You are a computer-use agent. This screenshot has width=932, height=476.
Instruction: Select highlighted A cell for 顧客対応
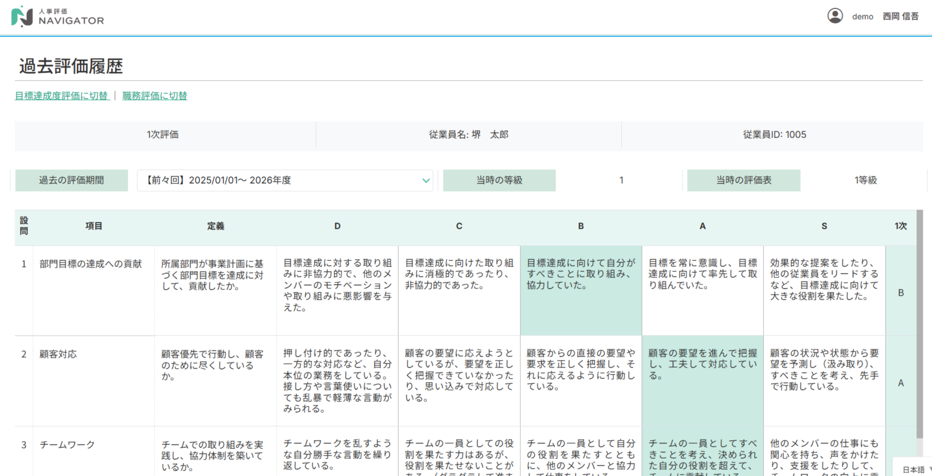pos(702,380)
